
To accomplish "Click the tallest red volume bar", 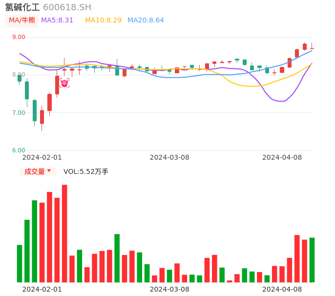I will click(x=64, y=233).
